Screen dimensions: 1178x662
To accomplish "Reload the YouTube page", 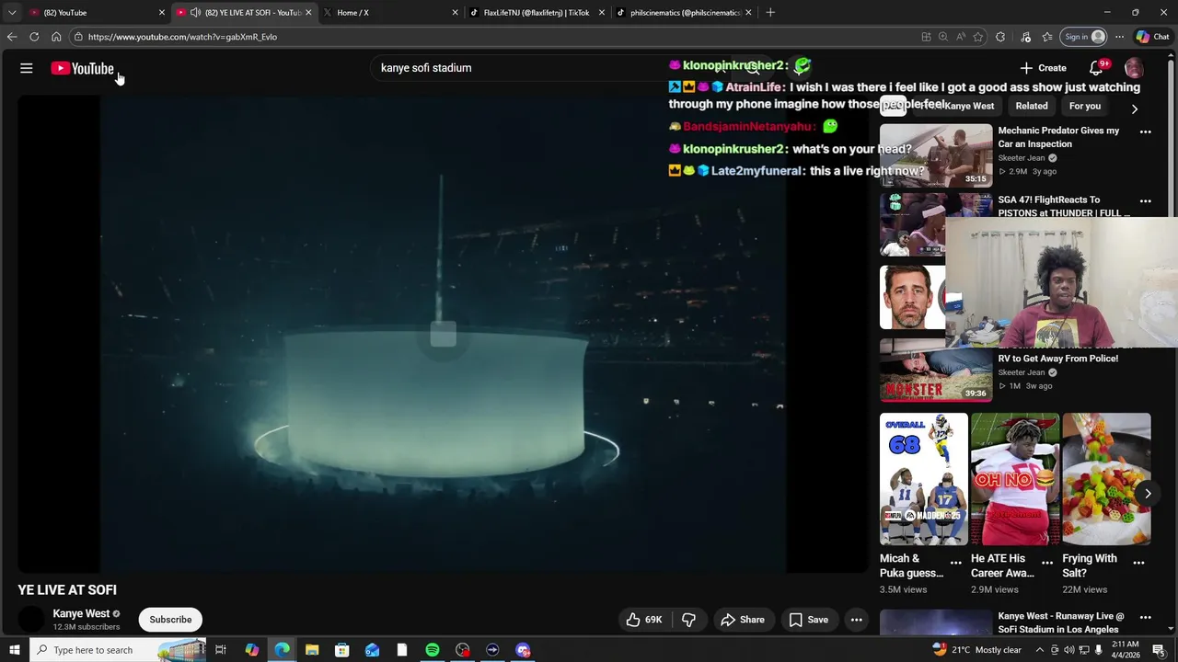I will point(34,37).
